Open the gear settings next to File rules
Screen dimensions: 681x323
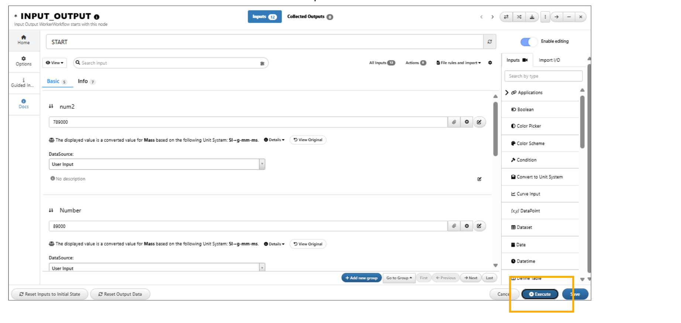pyautogui.click(x=490, y=63)
